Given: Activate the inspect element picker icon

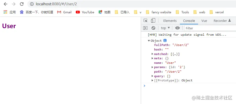Looking at the screenshot, I should tap(145, 21).
